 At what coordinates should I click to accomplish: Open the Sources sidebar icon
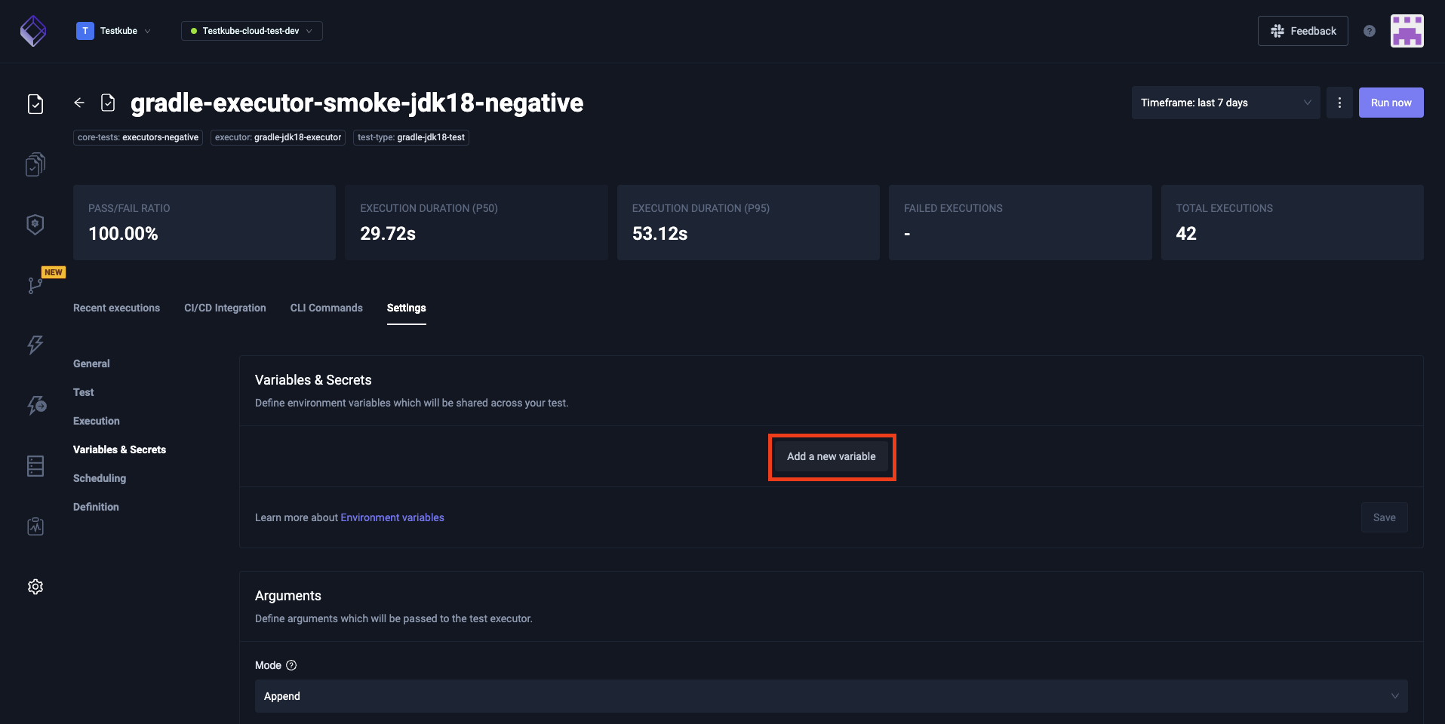(x=35, y=466)
